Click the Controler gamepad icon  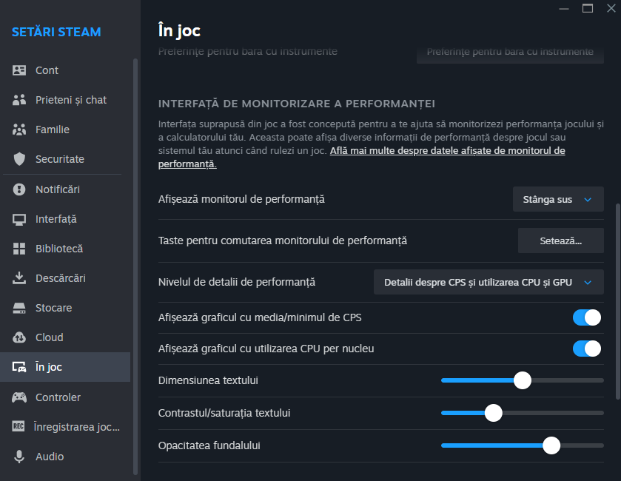click(x=20, y=397)
